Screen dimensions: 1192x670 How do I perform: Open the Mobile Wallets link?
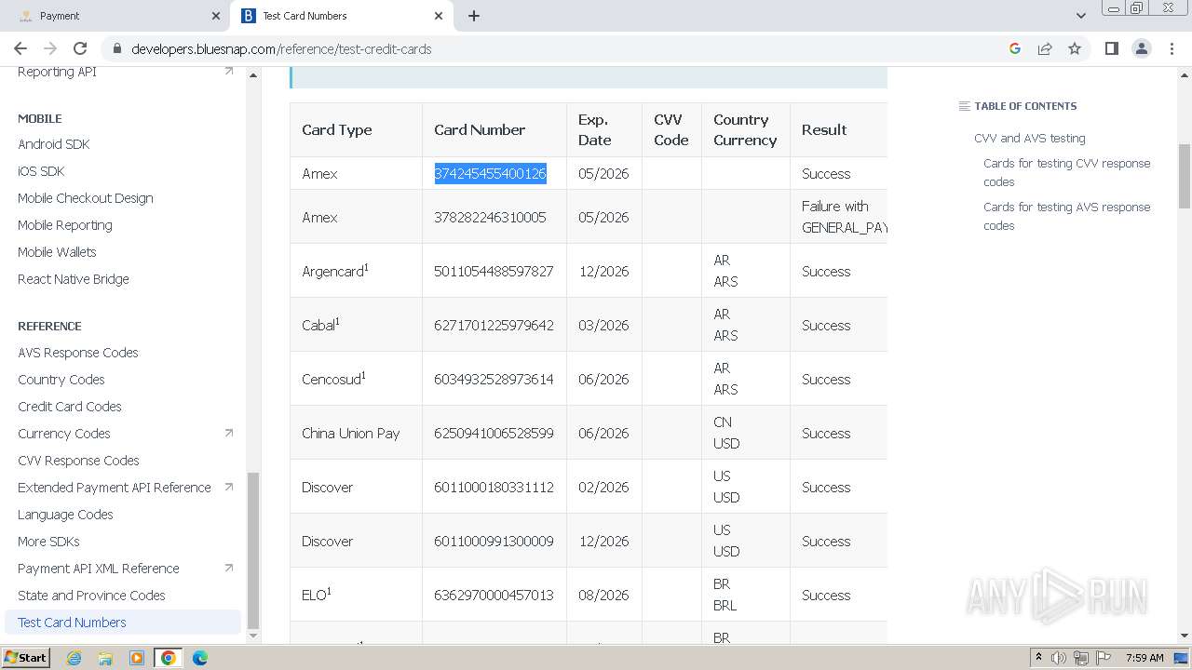[57, 252]
